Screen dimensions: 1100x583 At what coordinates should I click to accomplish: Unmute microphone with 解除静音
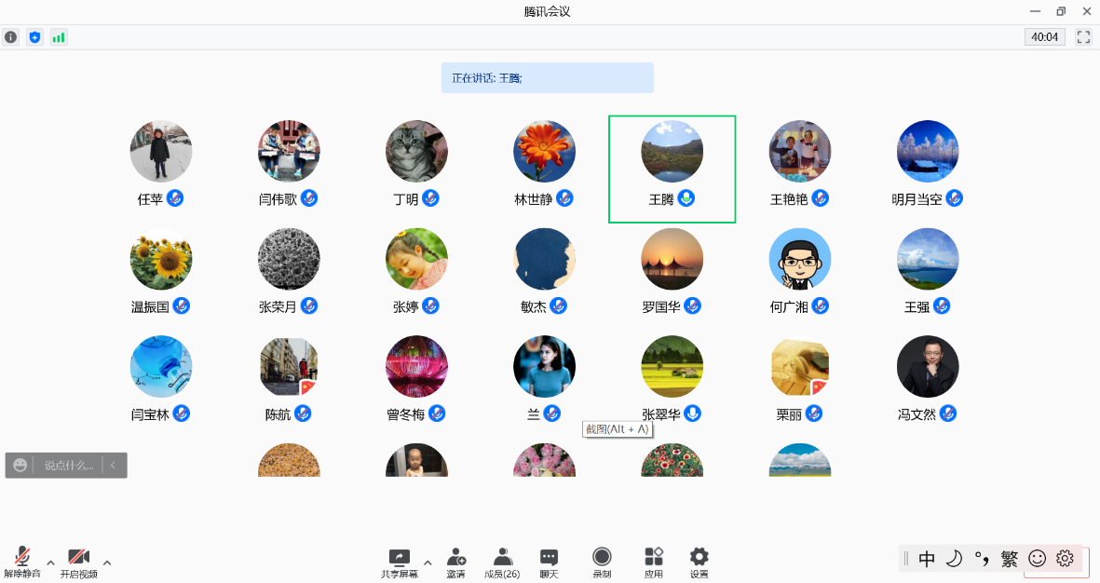pyautogui.click(x=22, y=562)
